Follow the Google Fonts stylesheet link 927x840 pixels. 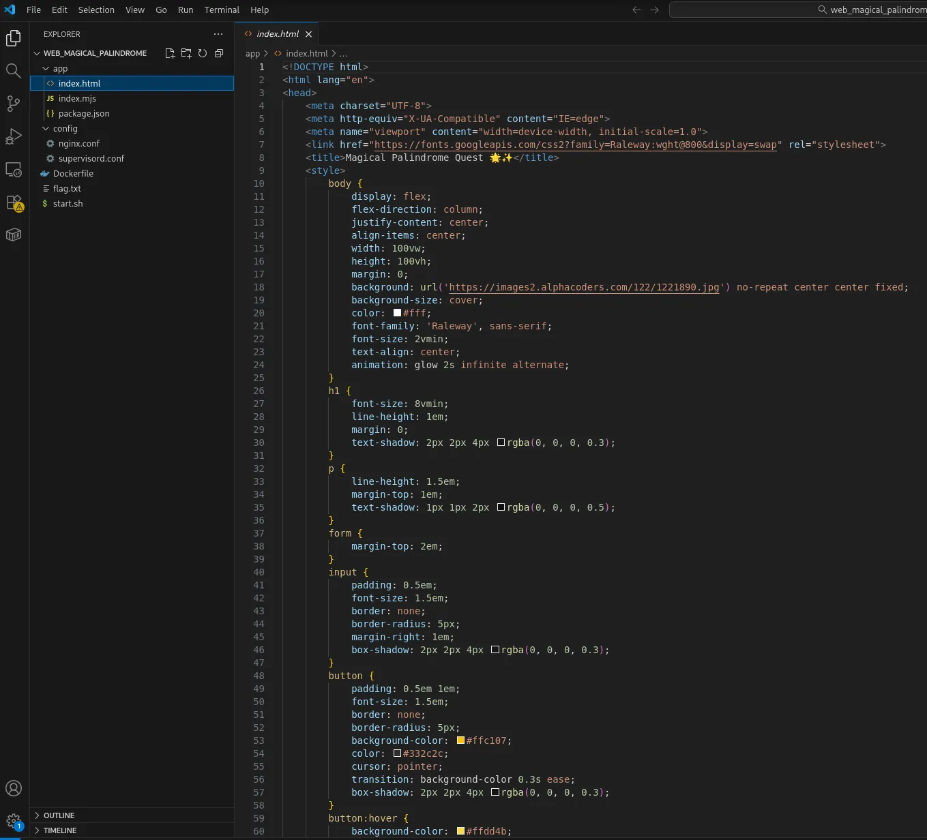coord(575,145)
